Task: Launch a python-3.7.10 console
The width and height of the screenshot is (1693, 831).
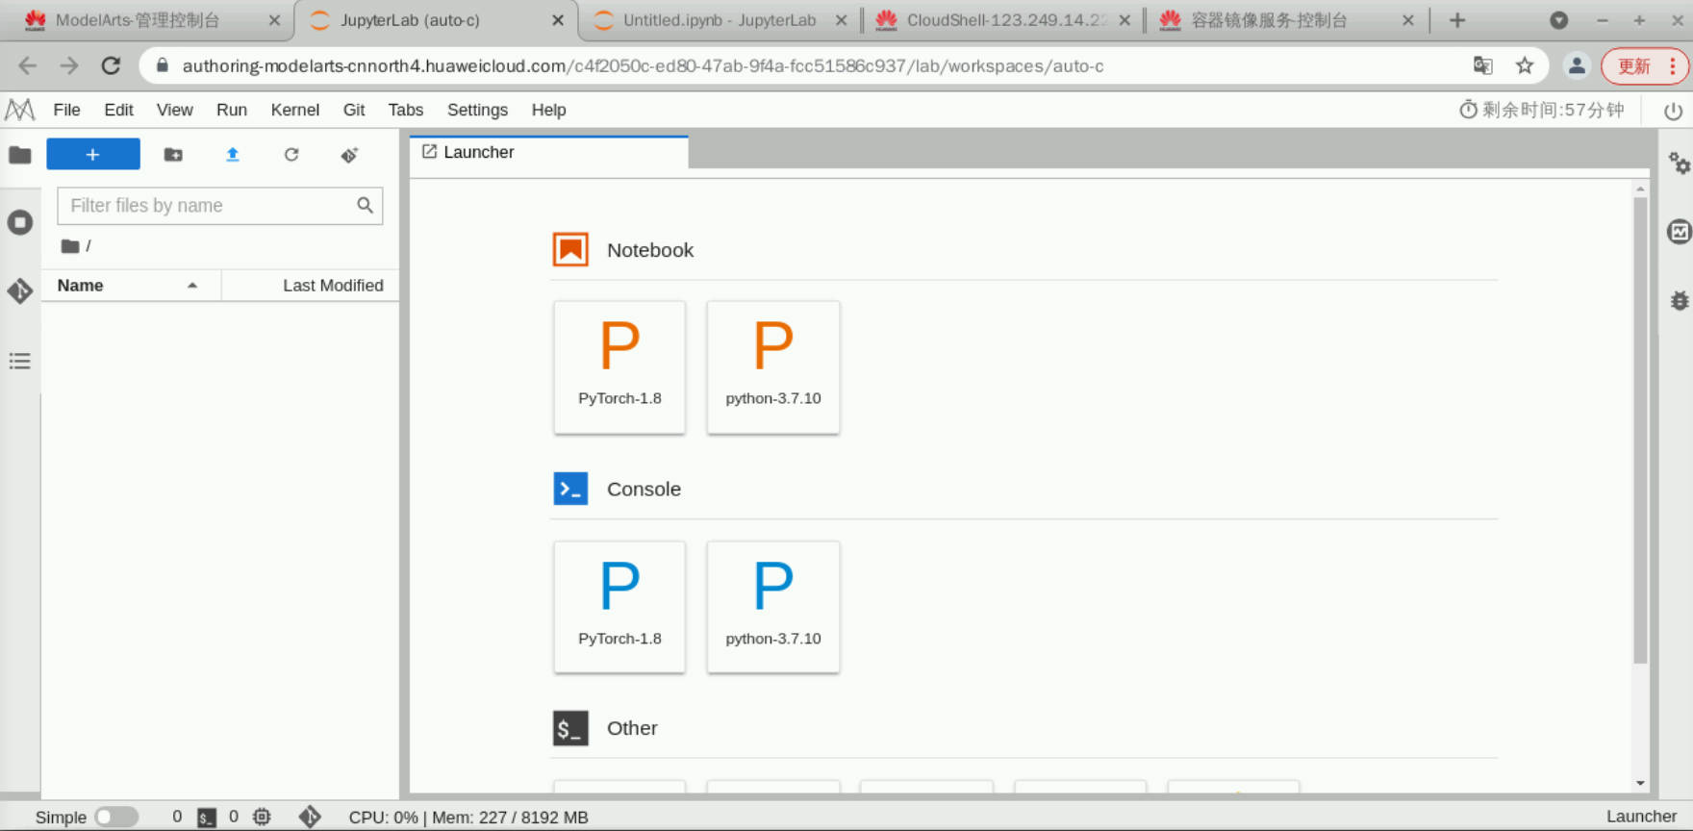Action: pos(772,607)
